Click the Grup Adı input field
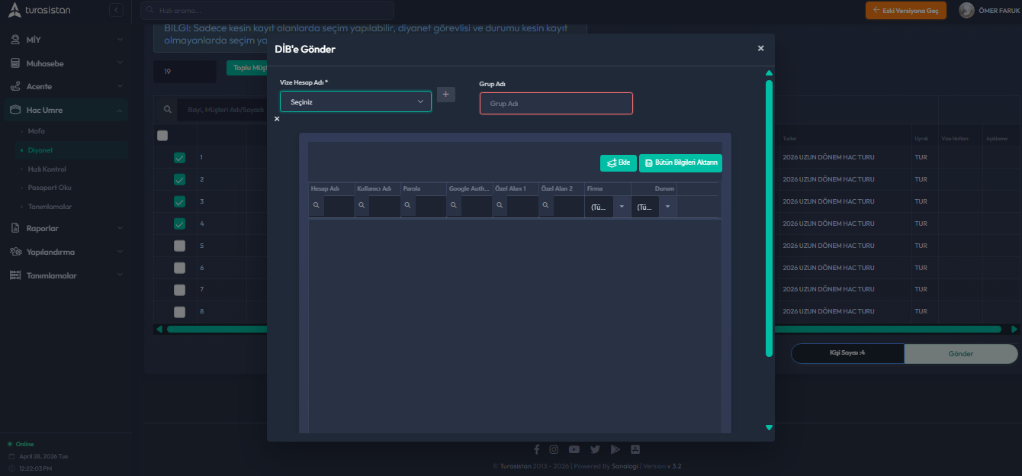Screen dimensions: 1022x476 coord(556,103)
